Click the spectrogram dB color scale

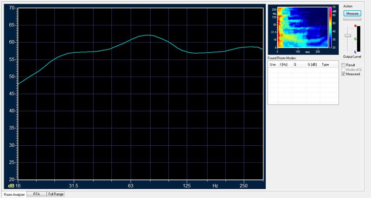click(x=330, y=27)
